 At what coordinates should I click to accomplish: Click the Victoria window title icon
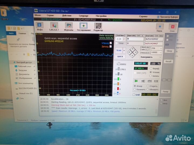tap(36, 10)
